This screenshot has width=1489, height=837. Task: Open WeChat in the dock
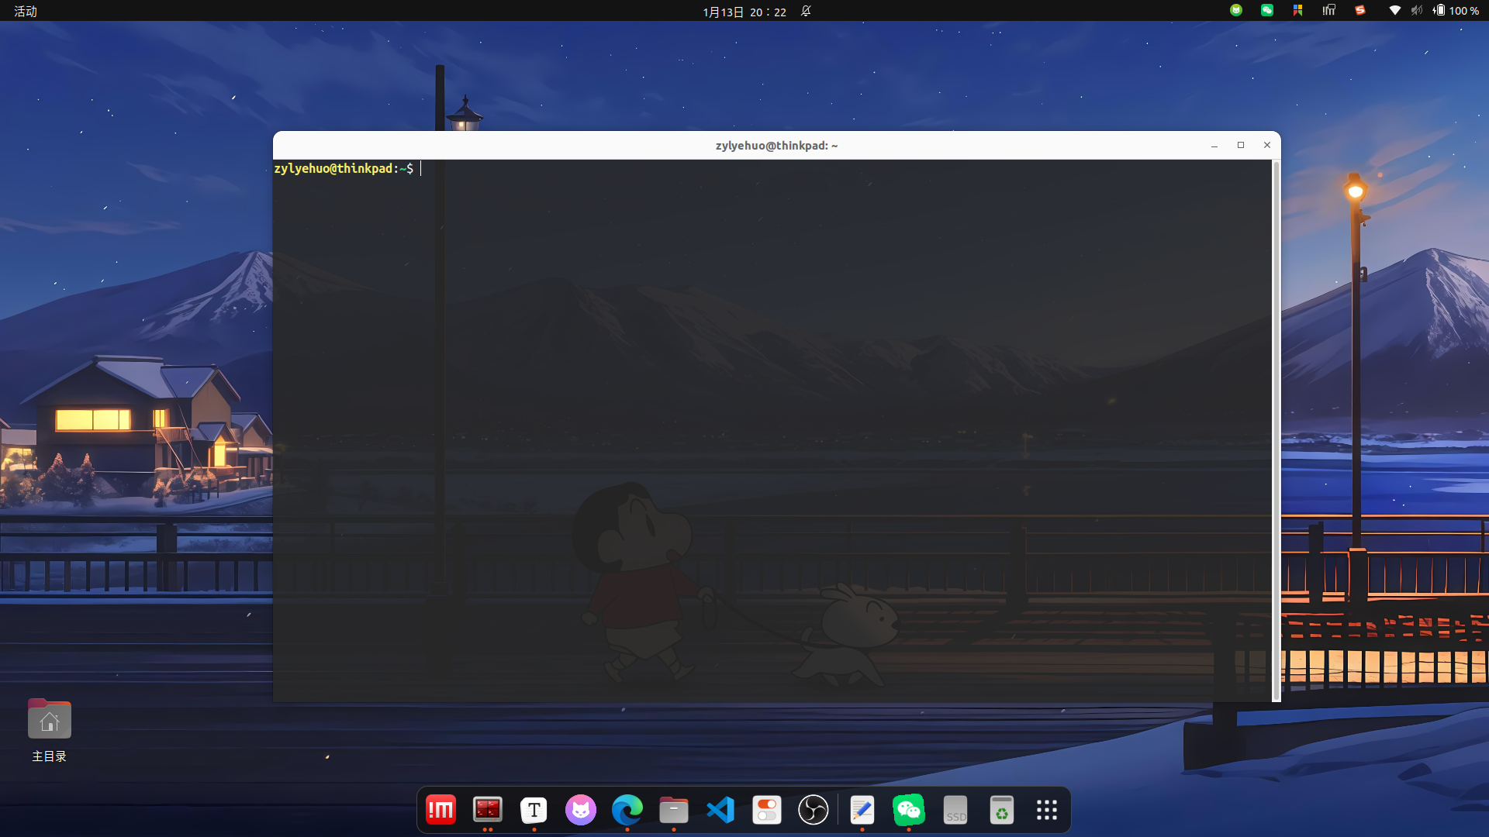[x=908, y=811]
